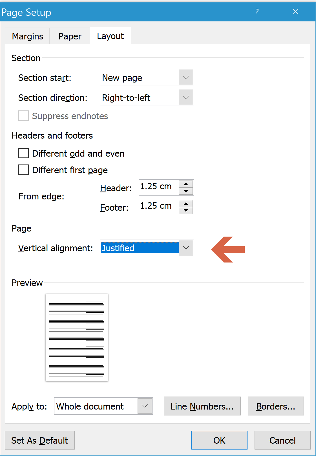This screenshot has height=456, width=316.
Task: Enable Different first page checkbox
Action: (23, 170)
